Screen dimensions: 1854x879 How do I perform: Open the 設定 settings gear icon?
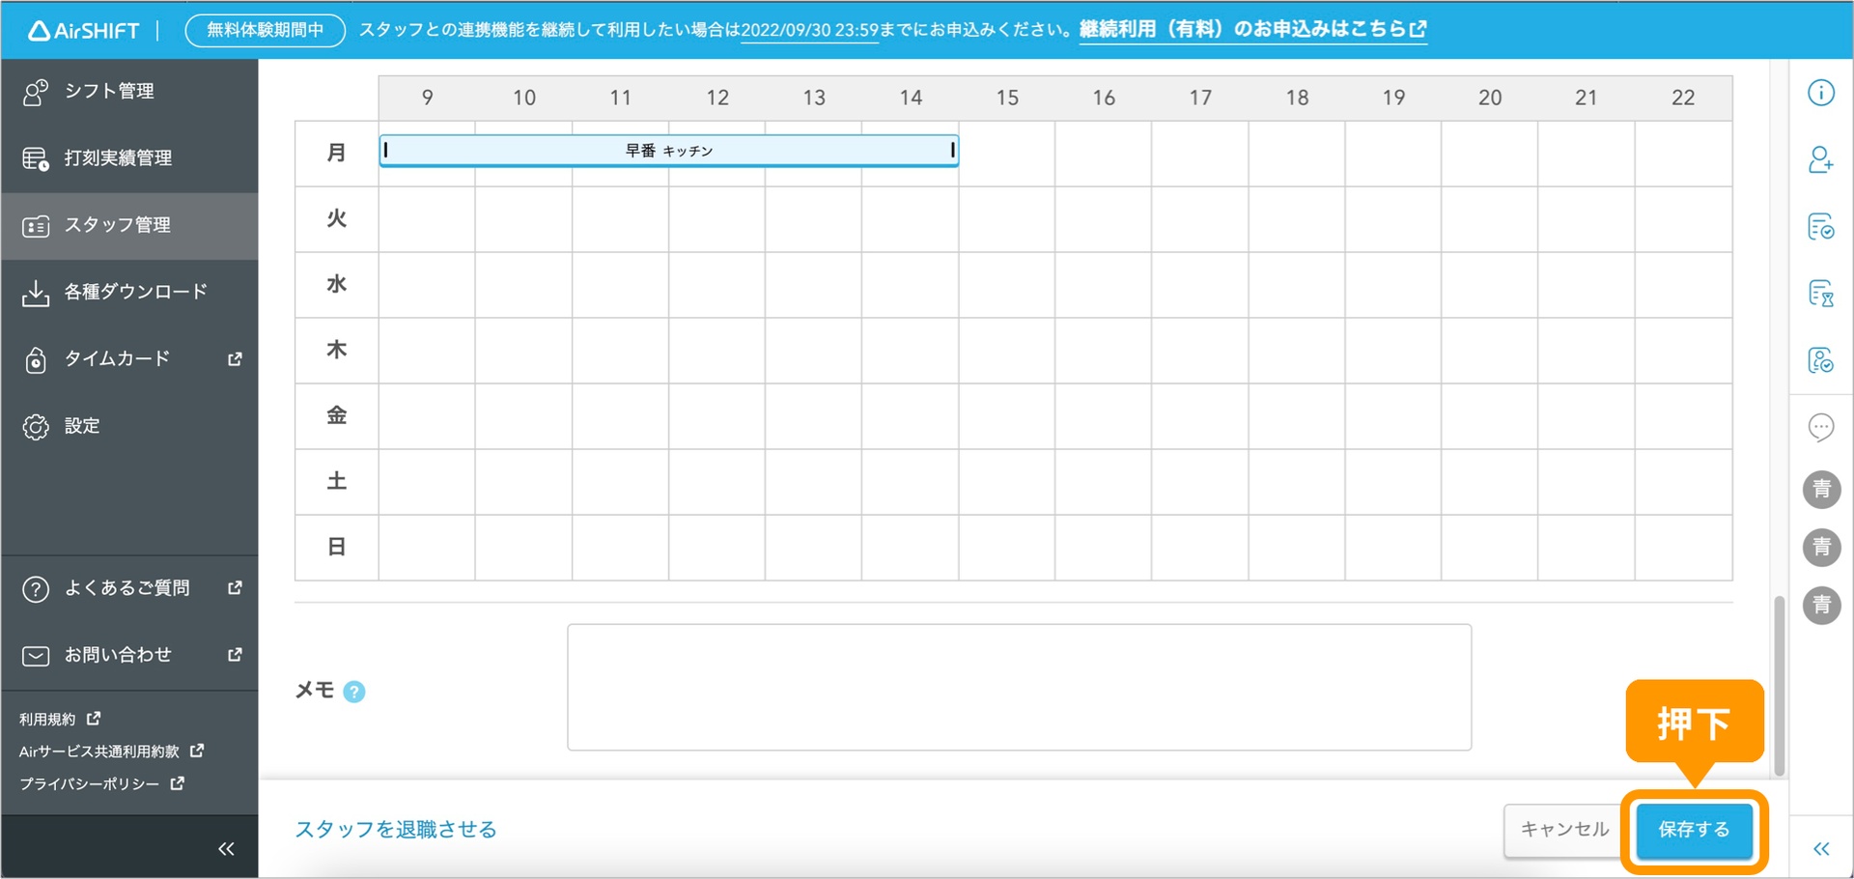(x=36, y=426)
